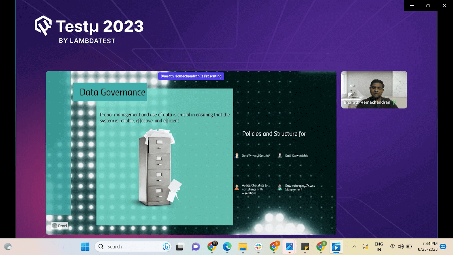The image size is (453, 255).
Task: Click the Data Stewardship person icon
Action: point(280,155)
